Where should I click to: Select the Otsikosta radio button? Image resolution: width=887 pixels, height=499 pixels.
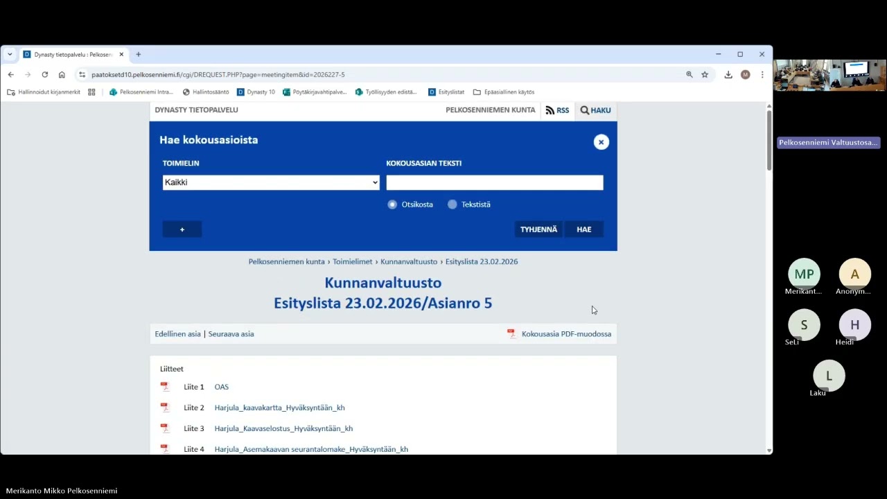393,204
